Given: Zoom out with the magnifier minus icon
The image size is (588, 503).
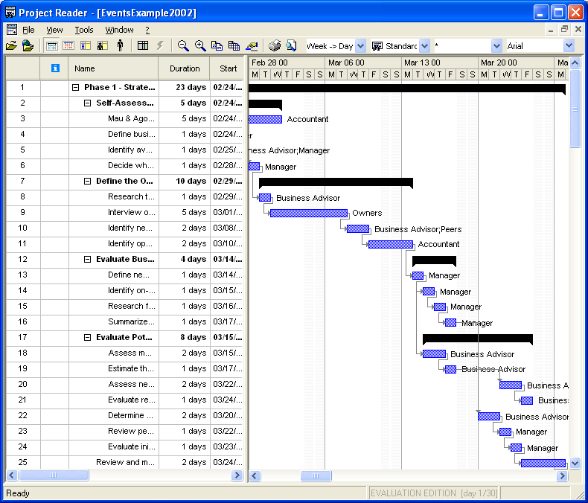Looking at the screenshot, I should (183, 45).
